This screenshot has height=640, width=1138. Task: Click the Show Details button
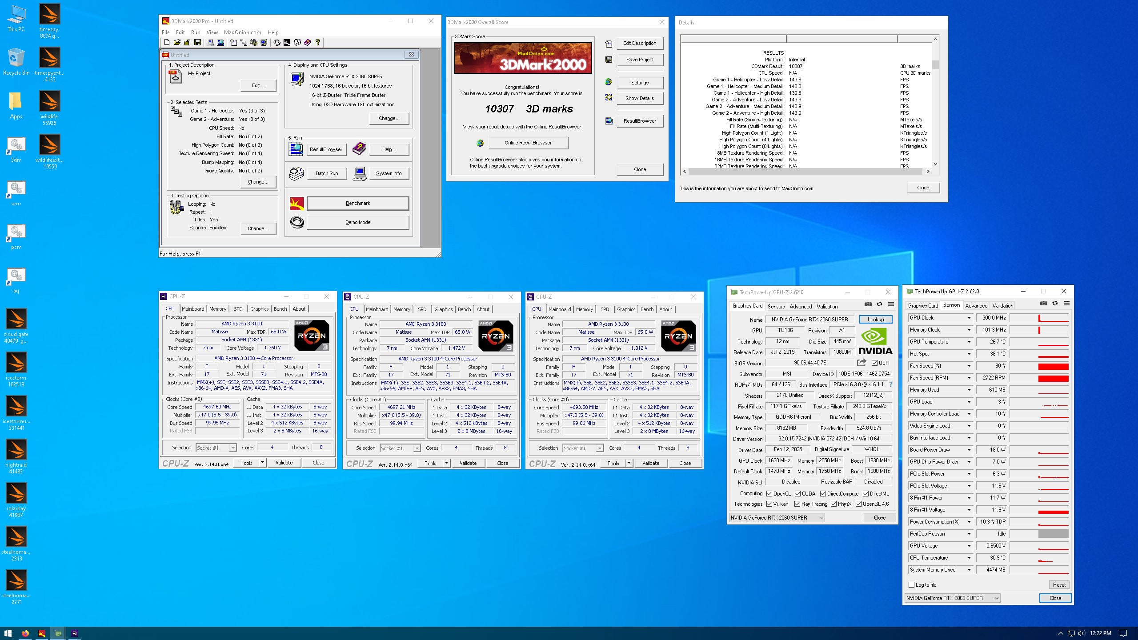640,98
